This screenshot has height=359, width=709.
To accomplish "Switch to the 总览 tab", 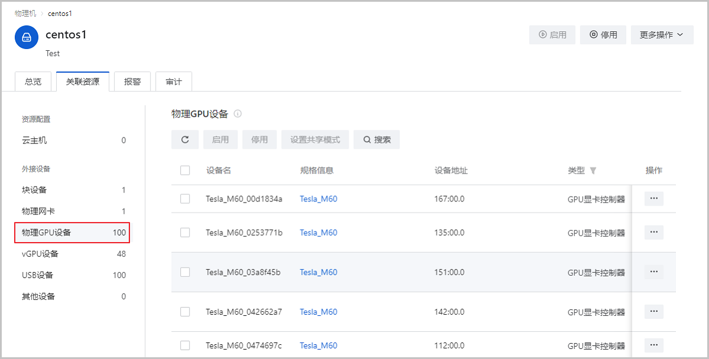I will [33, 81].
